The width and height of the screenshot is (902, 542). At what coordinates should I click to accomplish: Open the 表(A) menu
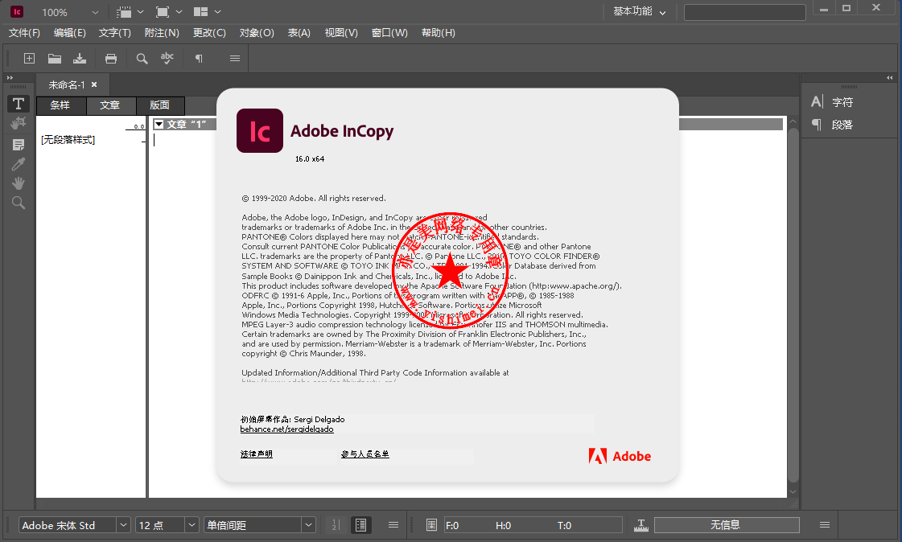(299, 33)
